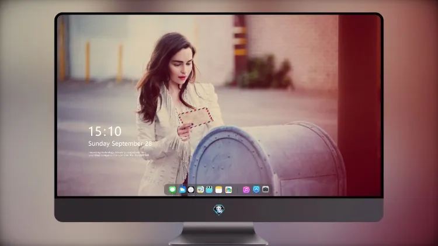Open the multicolored Photos app icon in the dock

coord(228,189)
